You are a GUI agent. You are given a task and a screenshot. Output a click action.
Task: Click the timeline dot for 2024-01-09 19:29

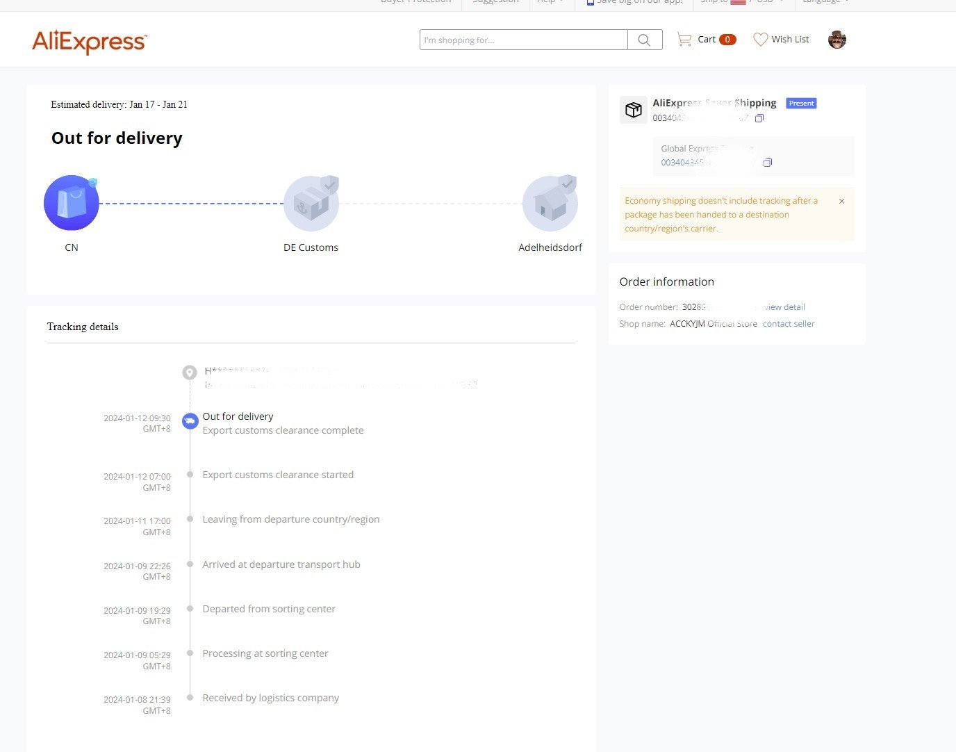click(x=190, y=609)
